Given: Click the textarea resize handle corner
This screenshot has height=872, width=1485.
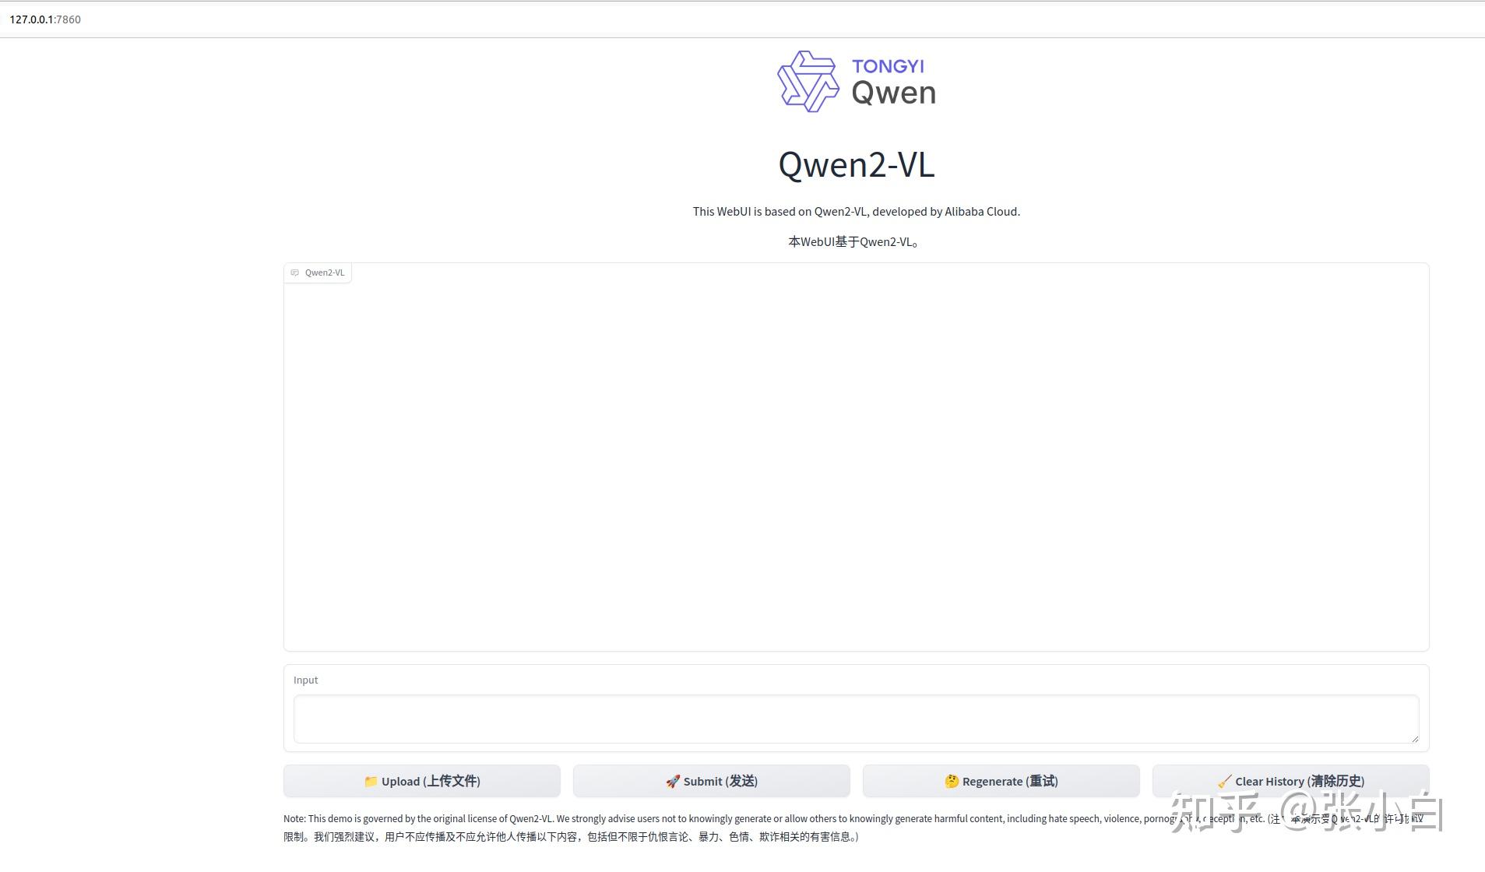Looking at the screenshot, I should 1414,738.
